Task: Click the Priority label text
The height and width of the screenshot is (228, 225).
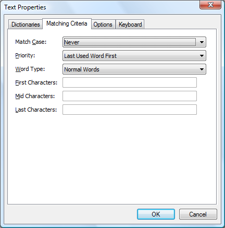Action: tap(25, 55)
